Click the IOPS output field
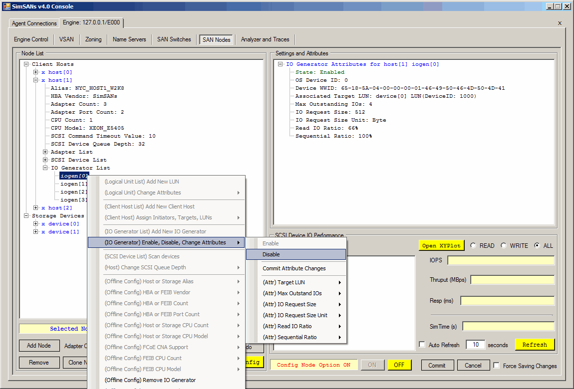Image resolution: width=574 pixels, height=389 pixels. tap(501, 260)
